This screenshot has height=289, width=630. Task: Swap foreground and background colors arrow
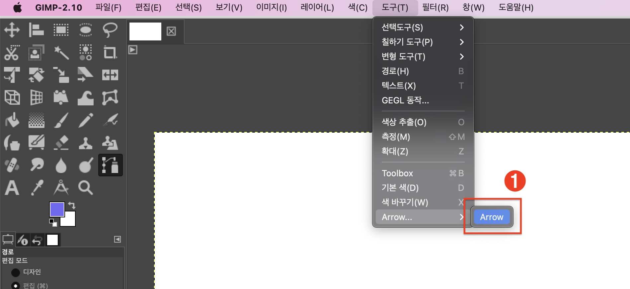(72, 205)
